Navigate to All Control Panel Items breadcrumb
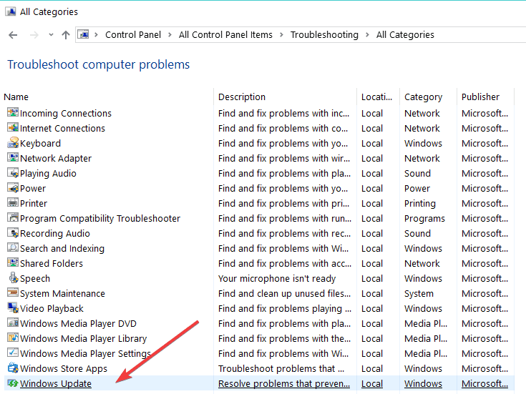526x394 pixels. click(225, 35)
